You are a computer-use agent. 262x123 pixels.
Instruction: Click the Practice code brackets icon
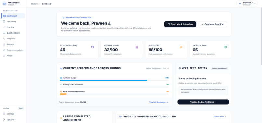coord(4,27)
